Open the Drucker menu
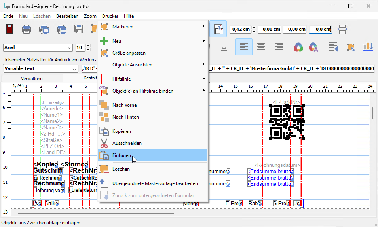The height and width of the screenshot is (227, 378). (x=110, y=16)
